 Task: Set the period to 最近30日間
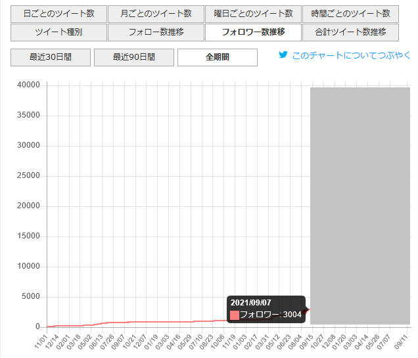[51, 57]
